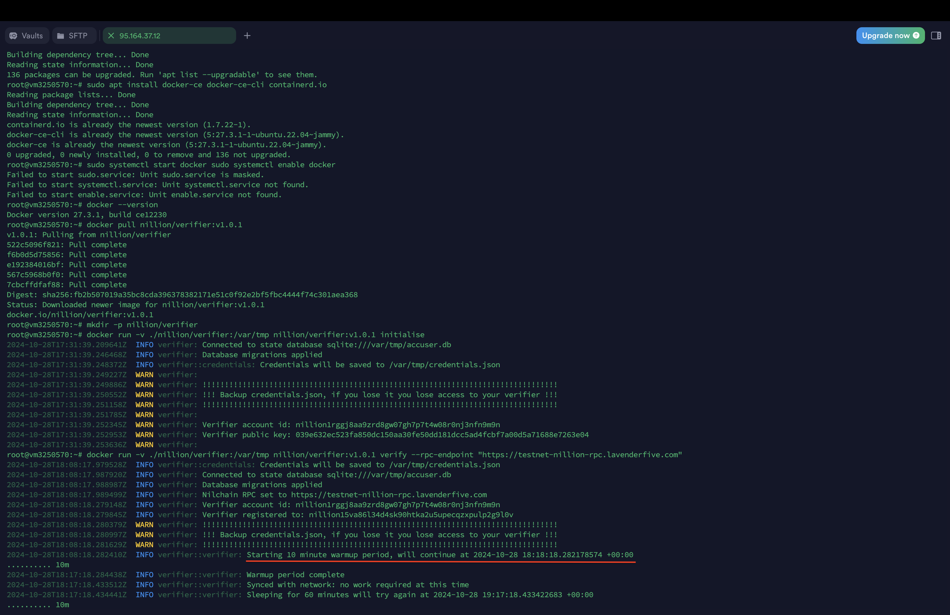
Task: Click the 136 packages can be upgraded line
Action: 162,75
